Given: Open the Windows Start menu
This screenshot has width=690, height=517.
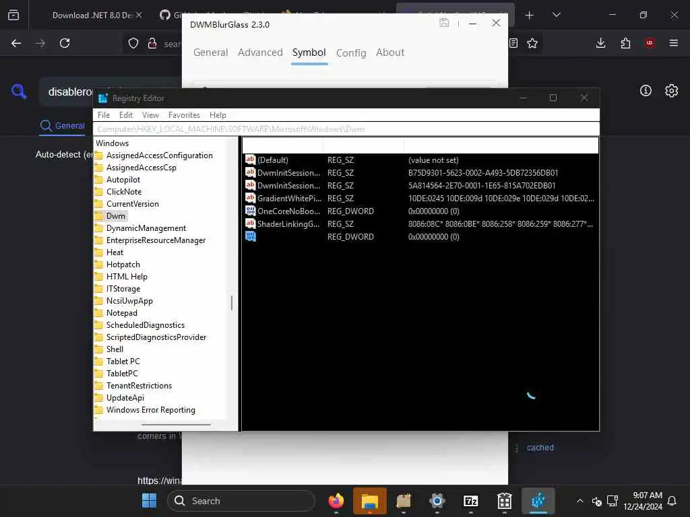Looking at the screenshot, I should 149,501.
